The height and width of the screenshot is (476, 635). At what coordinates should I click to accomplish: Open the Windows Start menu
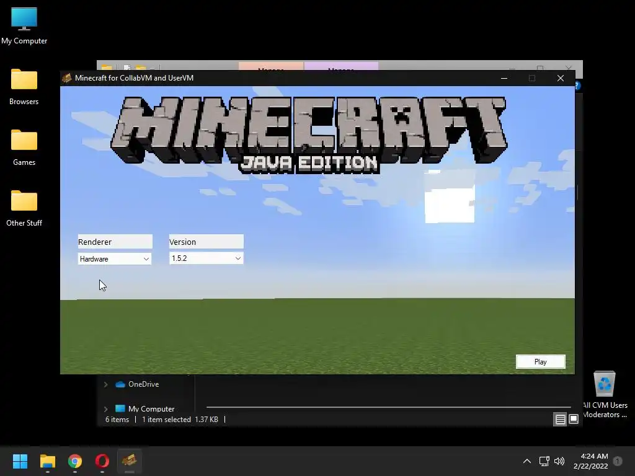click(x=20, y=461)
